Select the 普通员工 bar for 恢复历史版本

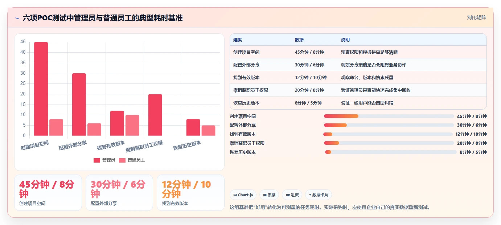pos(209,131)
